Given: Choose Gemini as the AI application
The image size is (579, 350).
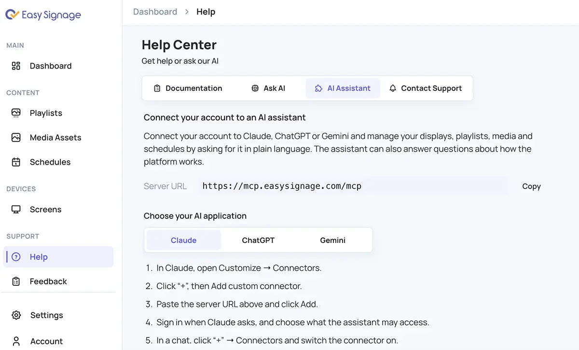Looking at the screenshot, I should 333,240.
